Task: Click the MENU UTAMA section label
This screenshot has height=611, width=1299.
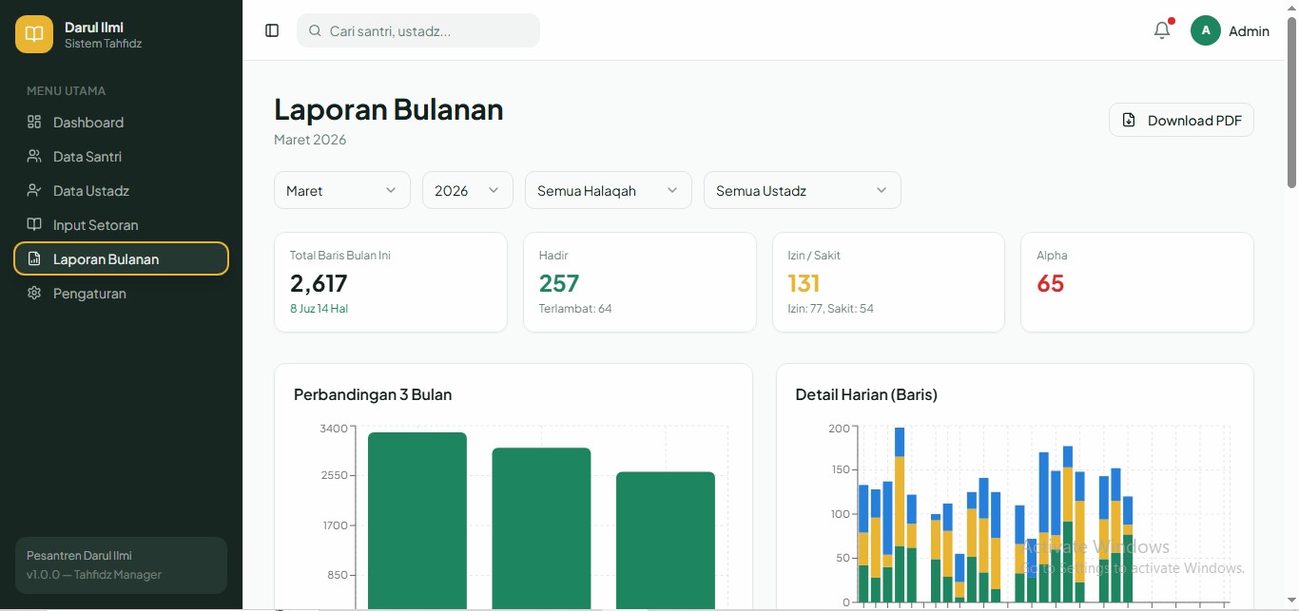Action: [x=67, y=91]
